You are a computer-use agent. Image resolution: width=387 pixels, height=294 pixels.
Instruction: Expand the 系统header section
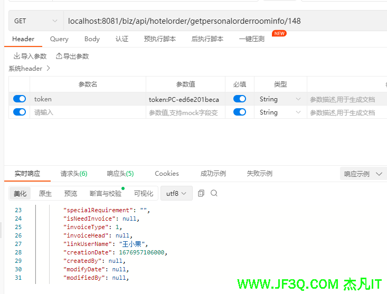click(29, 68)
